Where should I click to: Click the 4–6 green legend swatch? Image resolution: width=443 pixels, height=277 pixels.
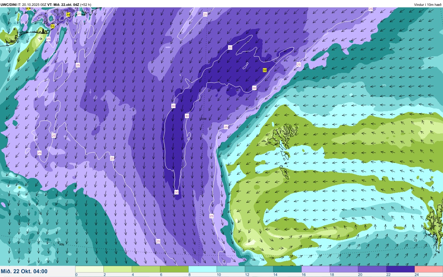tap(146, 269)
